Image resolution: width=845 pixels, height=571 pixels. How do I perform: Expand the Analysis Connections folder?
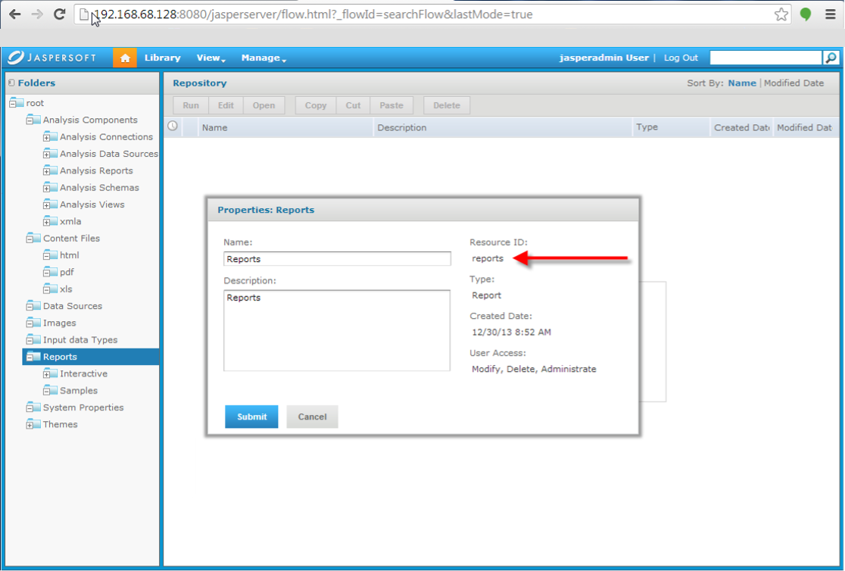coord(47,138)
